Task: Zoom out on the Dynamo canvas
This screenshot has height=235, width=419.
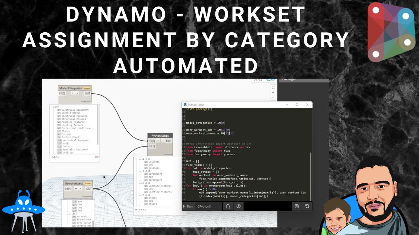Action: tap(273, 98)
